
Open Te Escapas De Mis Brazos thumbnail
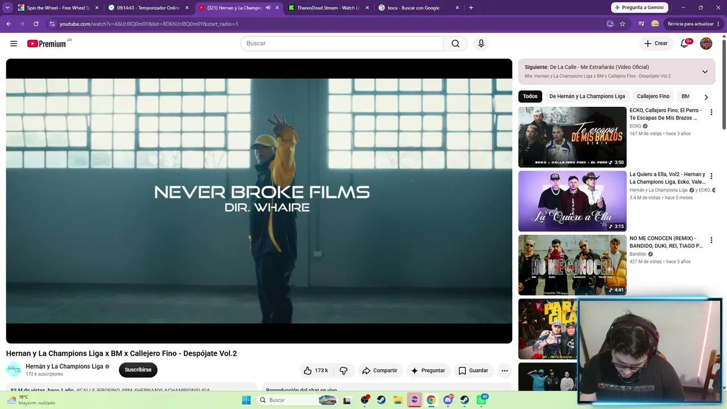[573, 137]
